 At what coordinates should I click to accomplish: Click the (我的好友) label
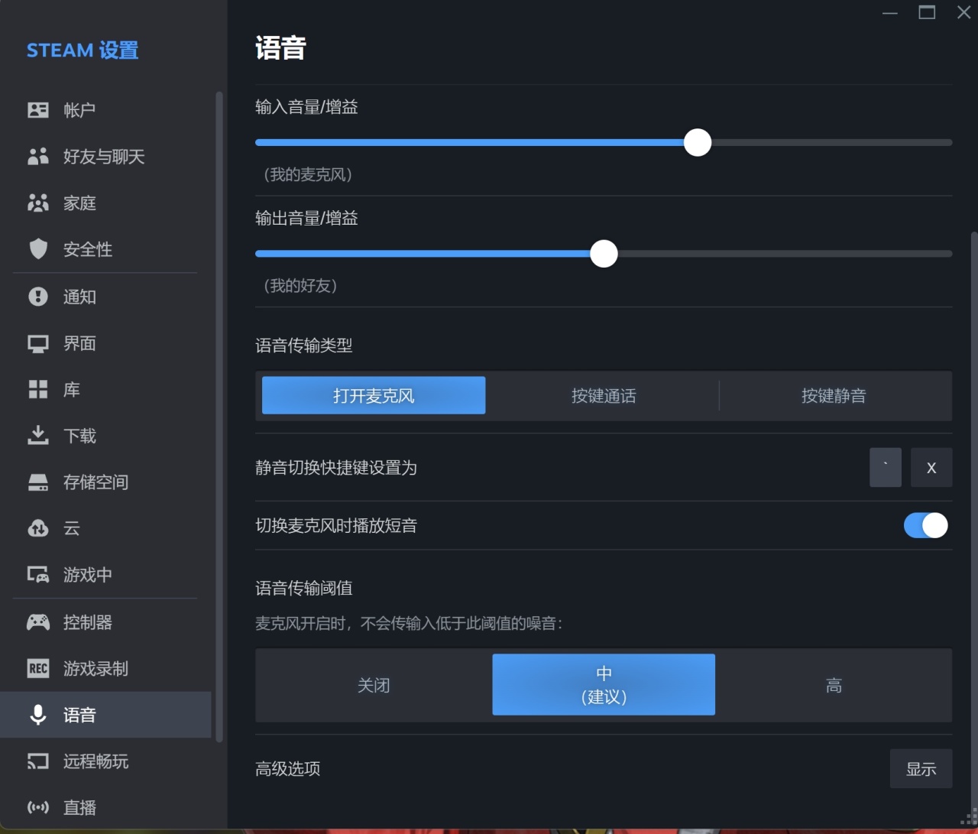[x=300, y=286]
